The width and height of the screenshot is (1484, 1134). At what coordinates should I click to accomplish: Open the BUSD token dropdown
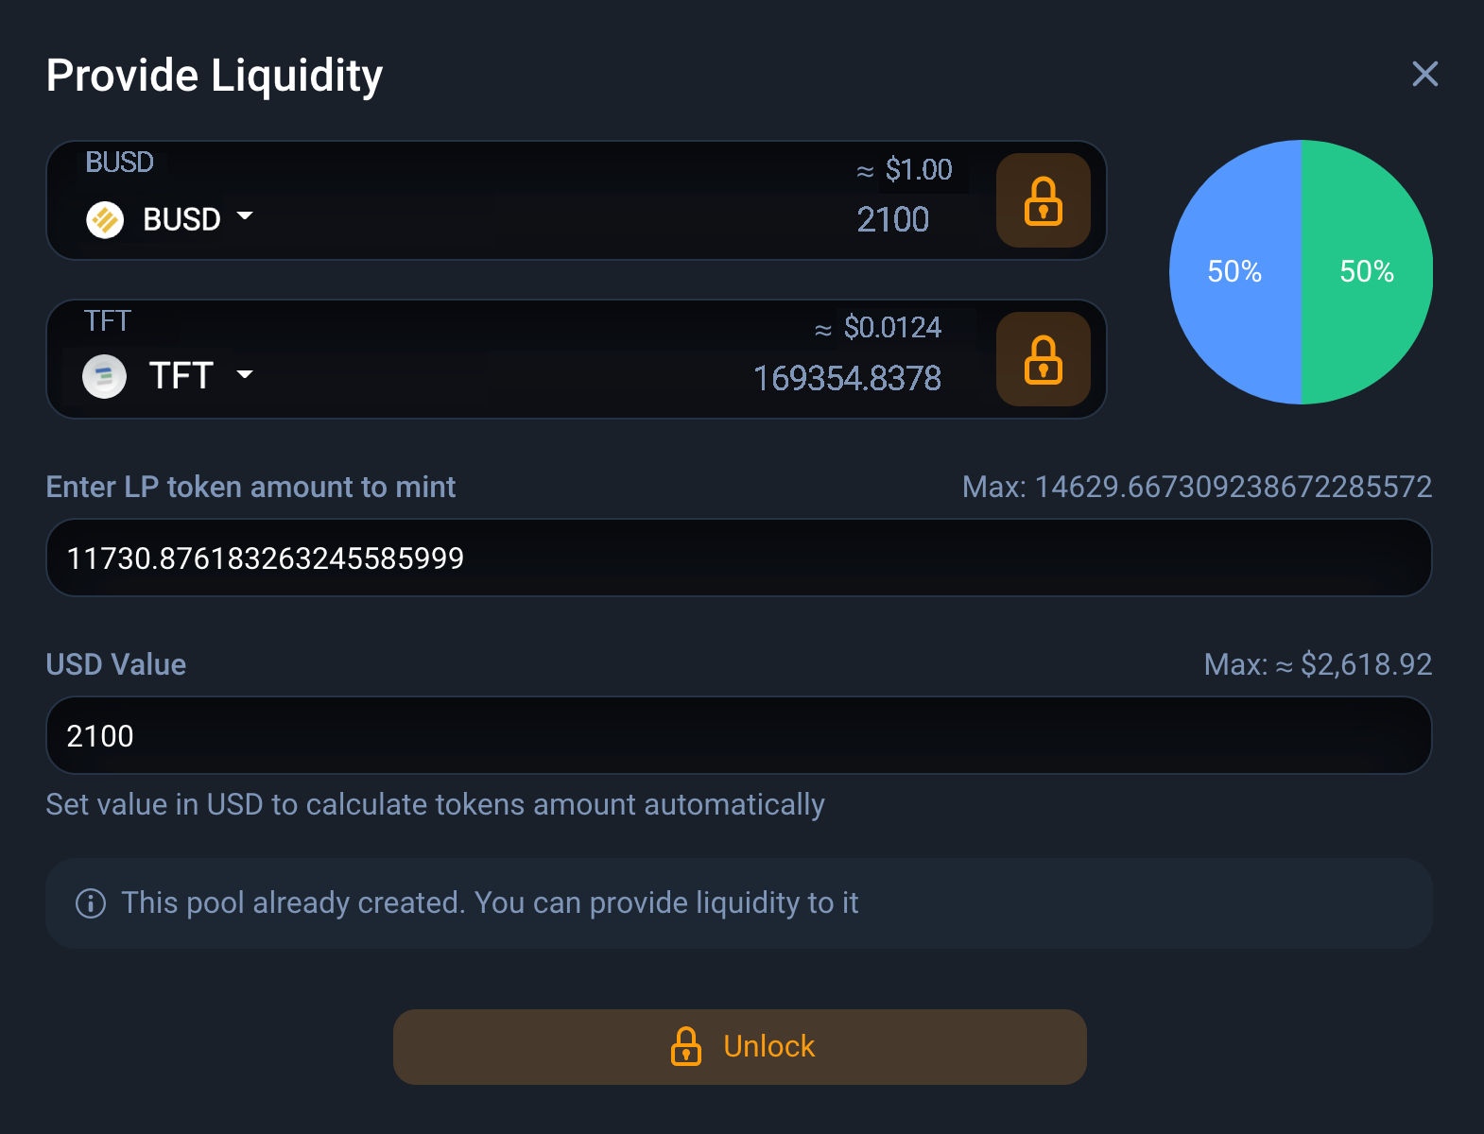tap(245, 216)
